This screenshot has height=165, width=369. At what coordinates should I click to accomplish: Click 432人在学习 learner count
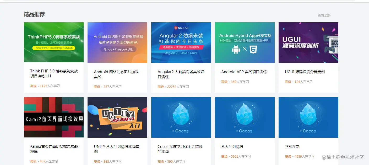[x=49, y=161]
